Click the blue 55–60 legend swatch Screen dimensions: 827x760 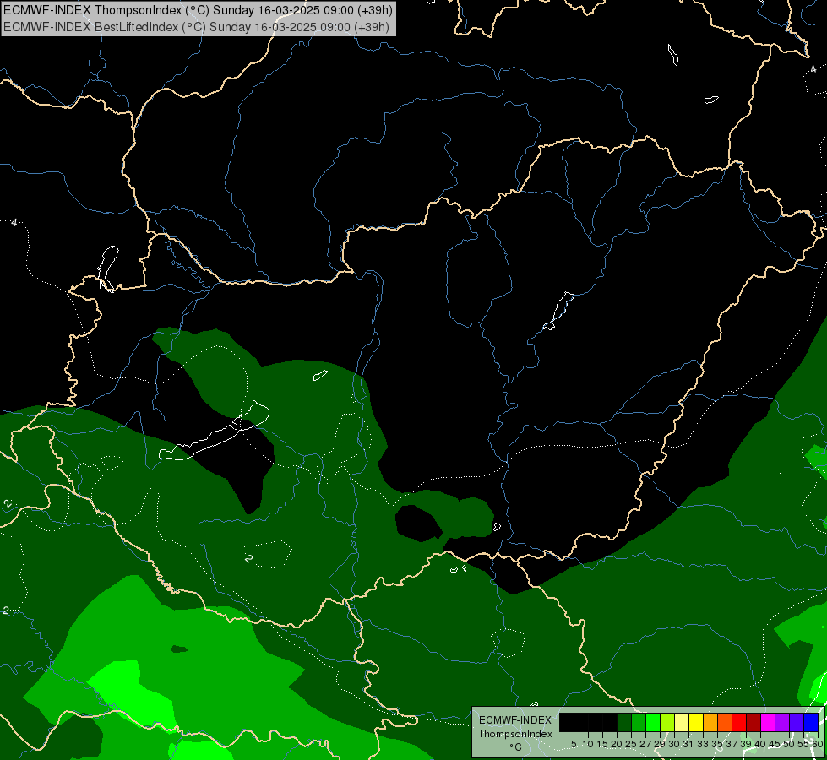click(811, 723)
